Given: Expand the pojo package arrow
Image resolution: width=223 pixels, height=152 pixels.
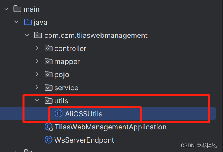Looking at the screenshot, I should pos(37,75).
